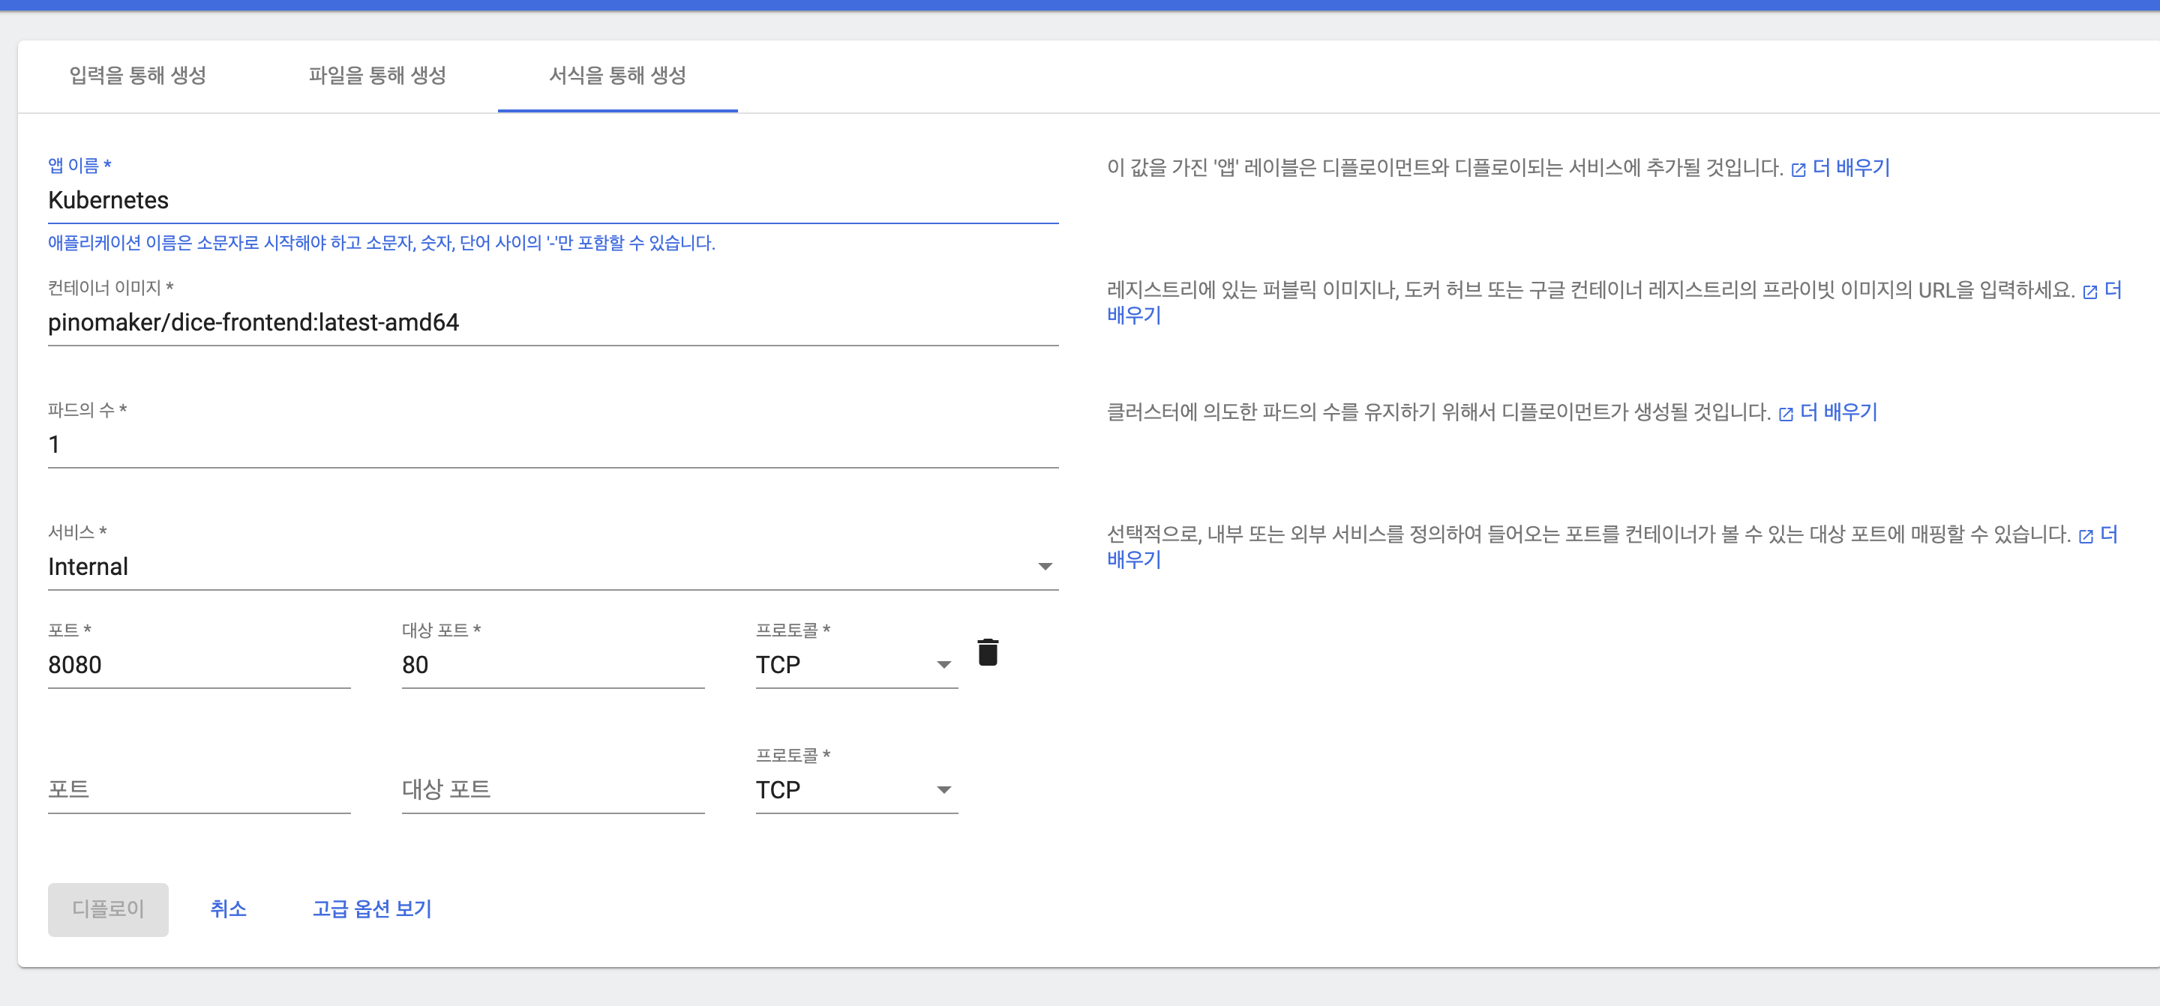Screen dimensions: 2160x1006
Task: Click the trash icon to delete port row
Action: tap(988, 652)
